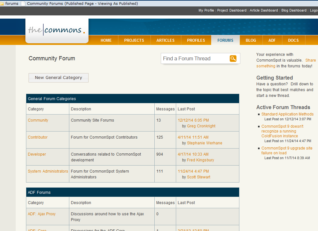Open the BLOG tab
Viewport: 318px width, 231px height.
pos(251,40)
